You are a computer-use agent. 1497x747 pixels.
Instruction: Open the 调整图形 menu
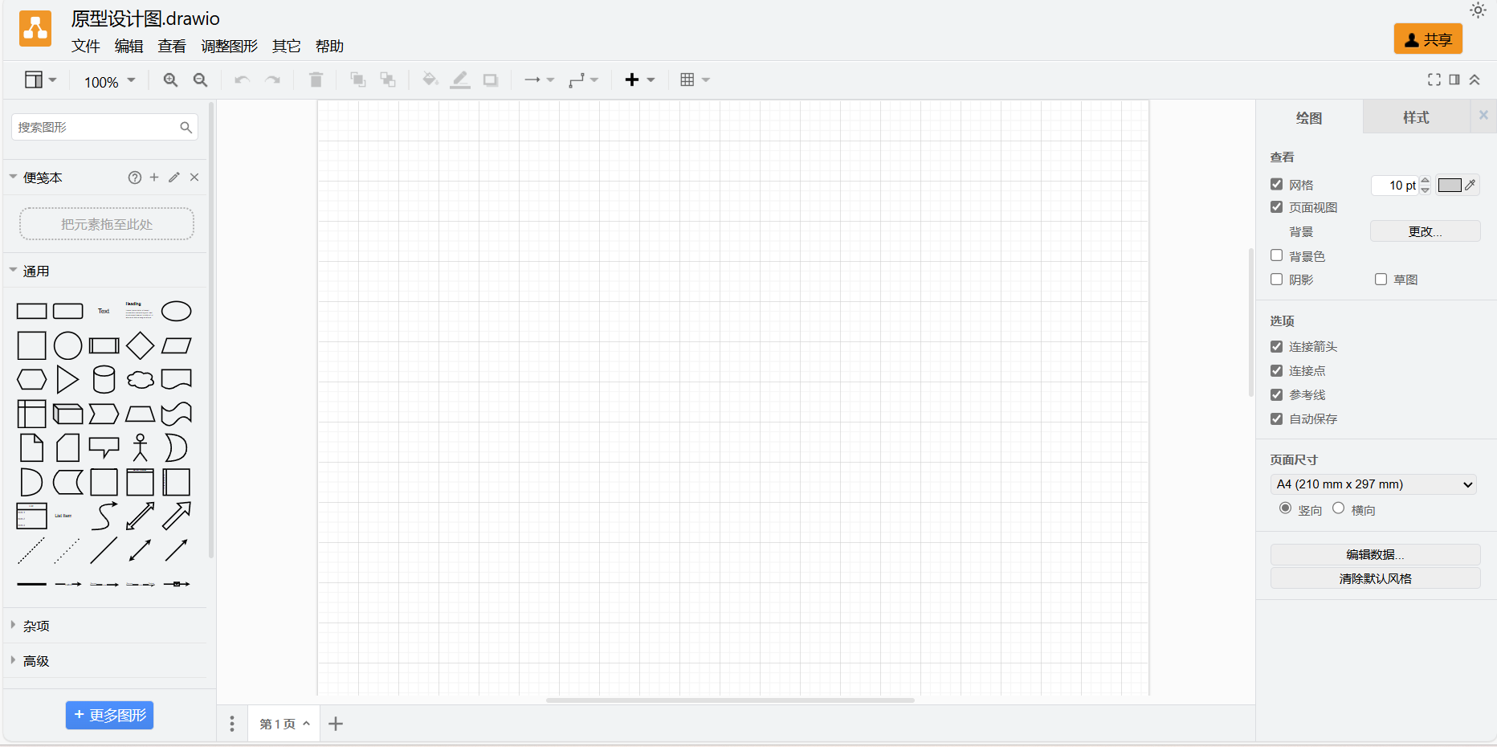(230, 46)
